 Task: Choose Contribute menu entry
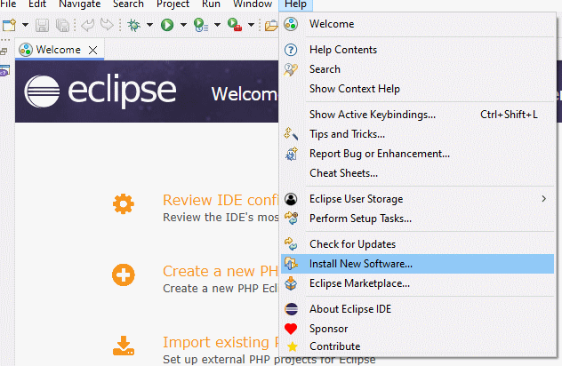pyautogui.click(x=418, y=346)
